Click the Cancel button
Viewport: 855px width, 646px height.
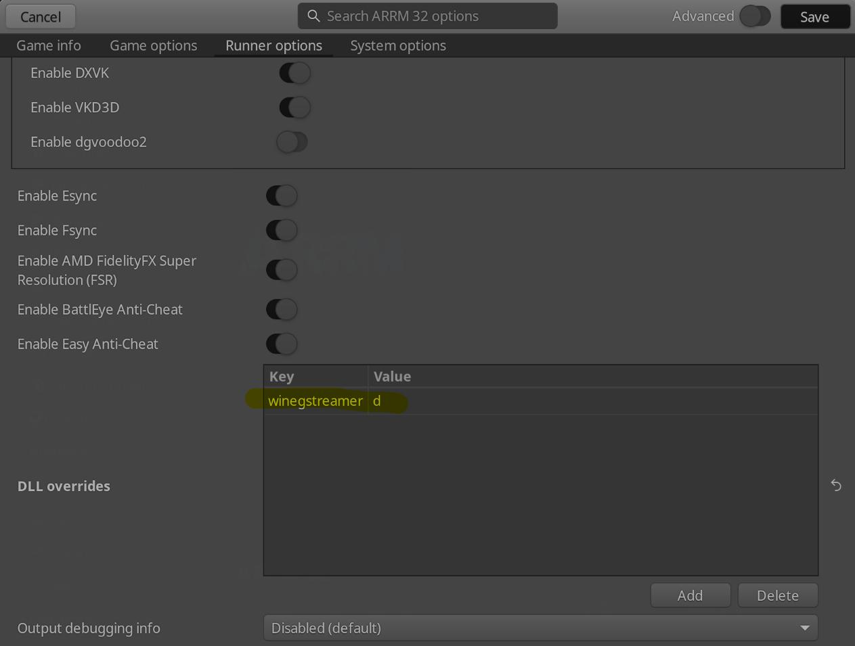(41, 17)
